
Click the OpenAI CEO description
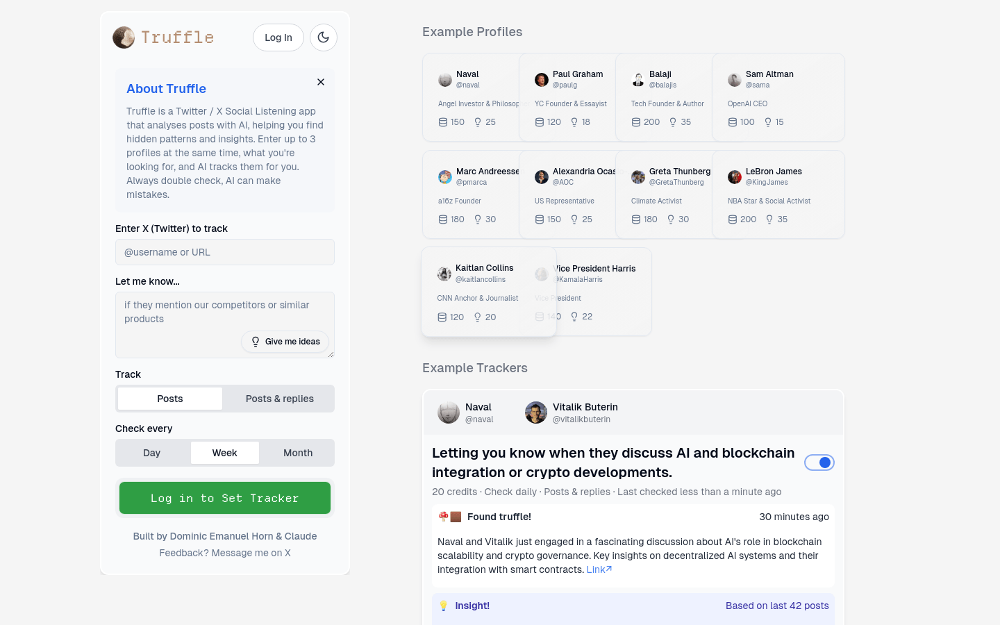point(747,104)
